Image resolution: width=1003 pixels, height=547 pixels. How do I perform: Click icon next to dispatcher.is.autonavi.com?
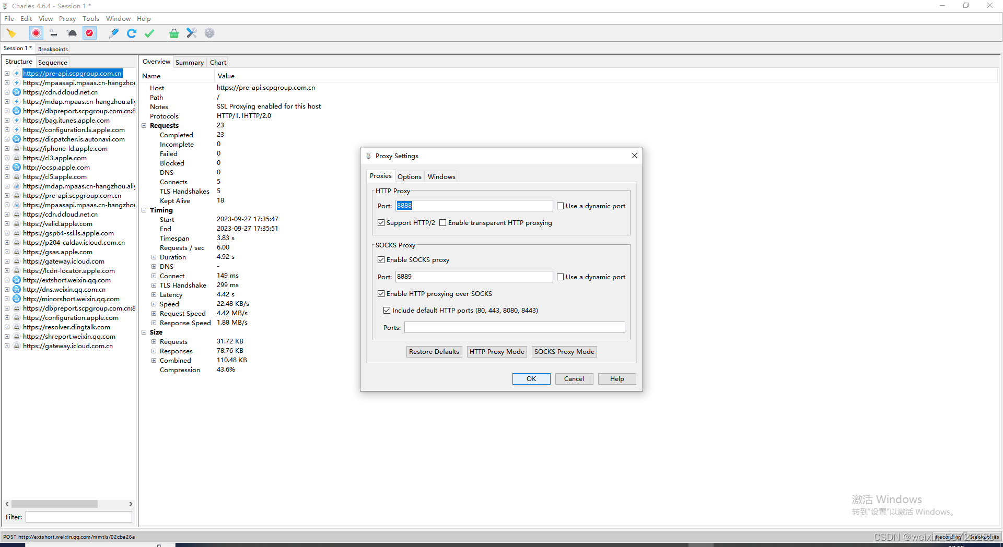(x=17, y=139)
